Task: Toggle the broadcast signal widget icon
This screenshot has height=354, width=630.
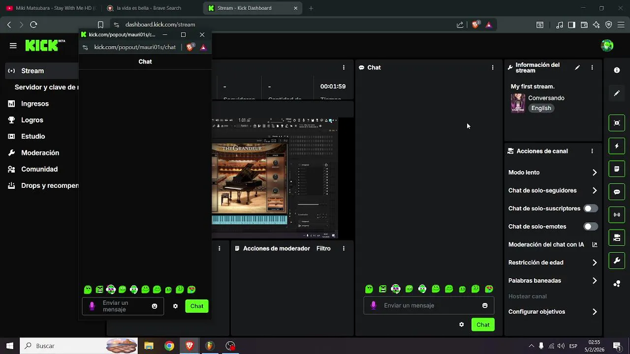Action: tap(617, 215)
